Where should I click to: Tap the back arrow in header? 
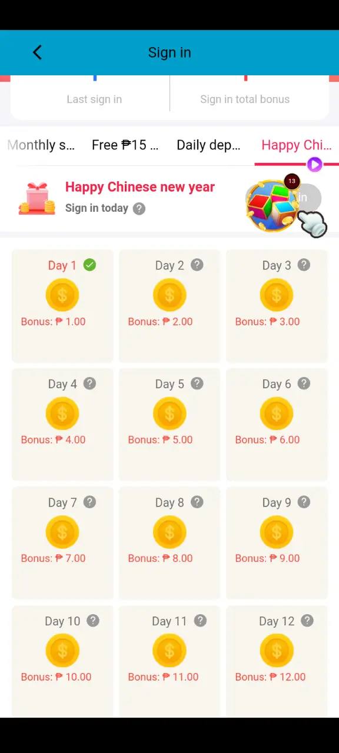click(37, 52)
